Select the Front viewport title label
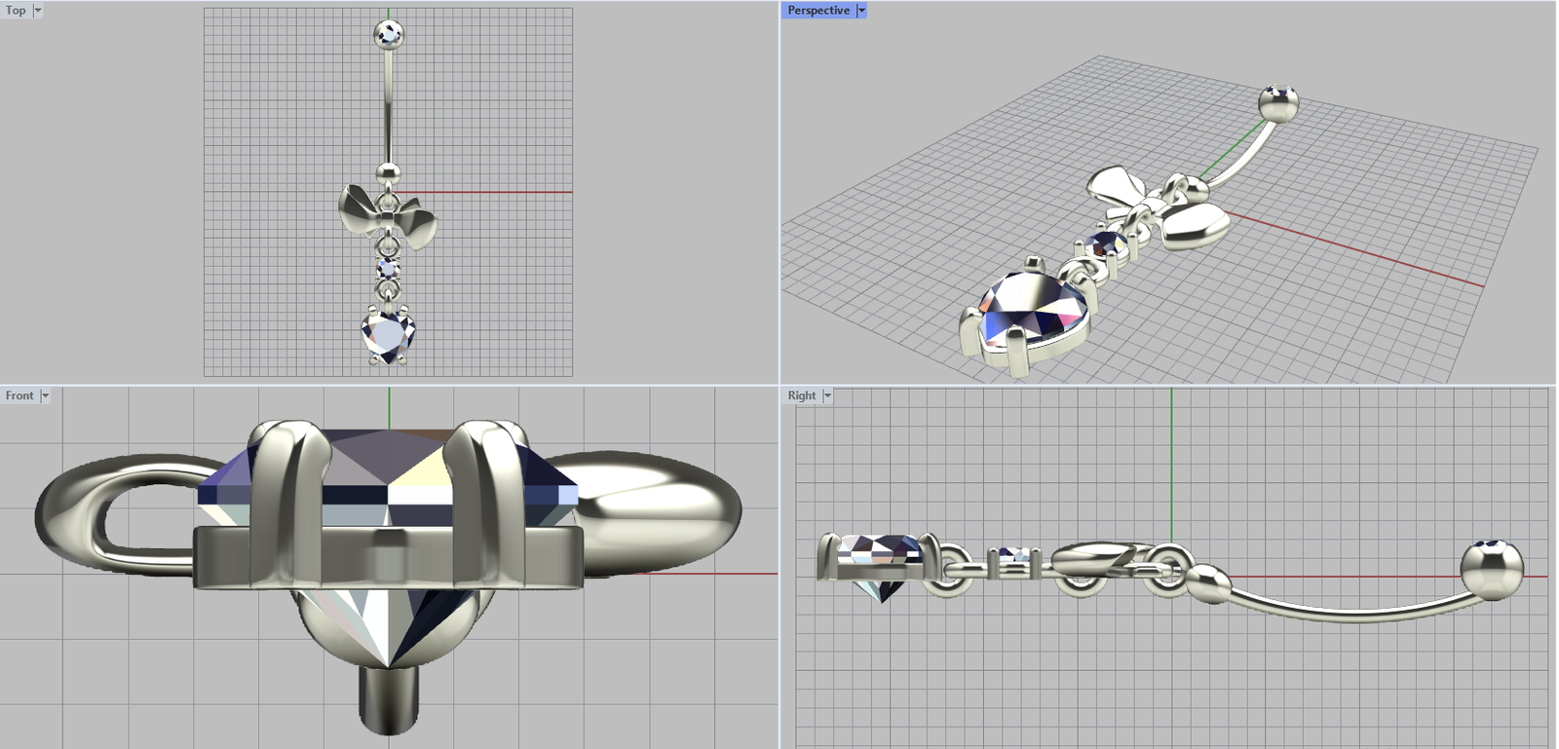The image size is (1559, 749). point(19,395)
